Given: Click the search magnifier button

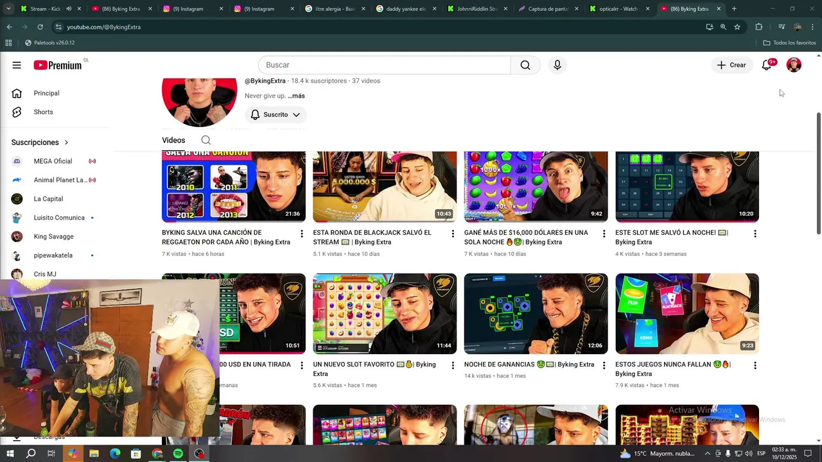Looking at the screenshot, I should point(525,65).
